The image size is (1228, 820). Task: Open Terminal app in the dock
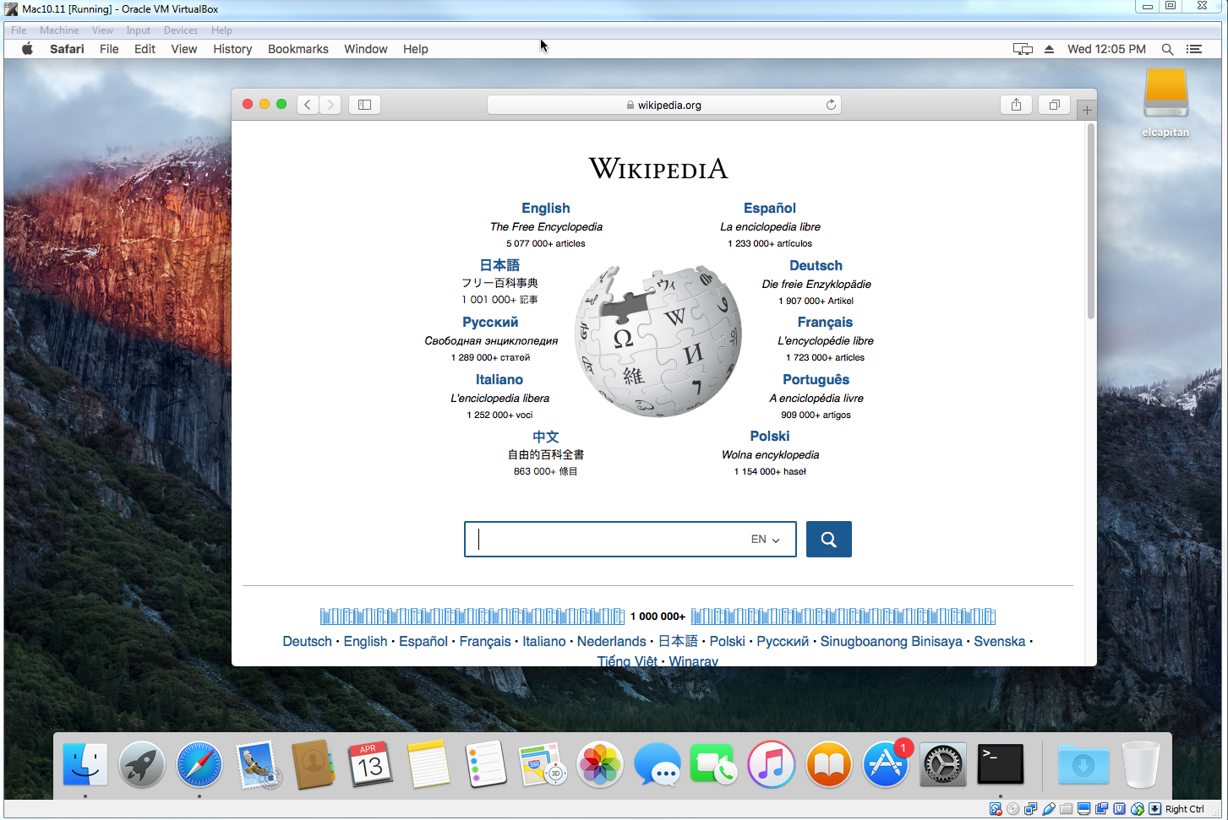(1001, 765)
